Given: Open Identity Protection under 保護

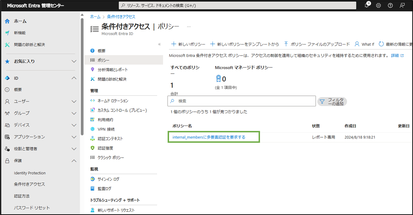Looking at the screenshot, I should [30, 173].
